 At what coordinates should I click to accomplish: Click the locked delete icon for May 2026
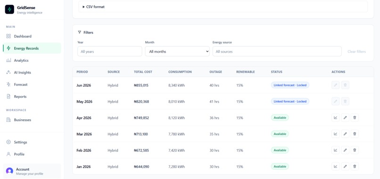point(345,101)
